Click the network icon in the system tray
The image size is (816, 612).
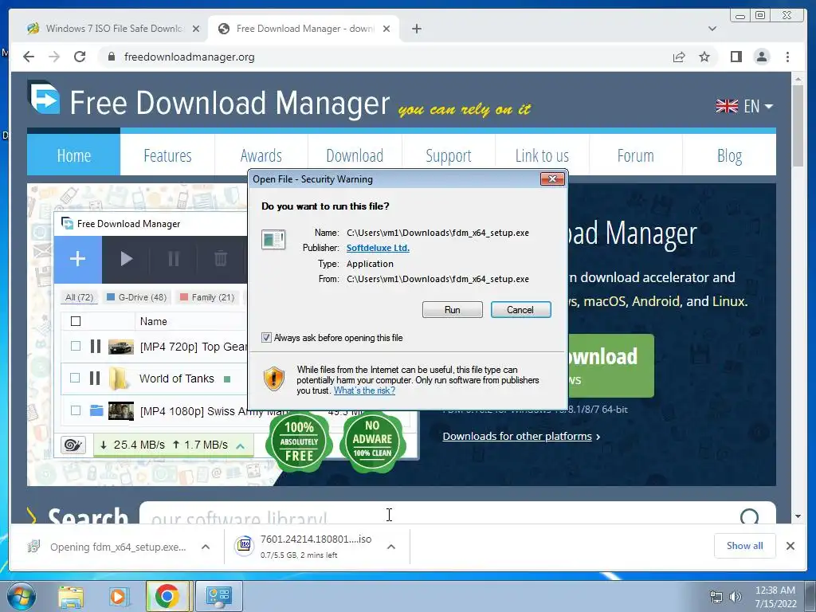coord(716,597)
